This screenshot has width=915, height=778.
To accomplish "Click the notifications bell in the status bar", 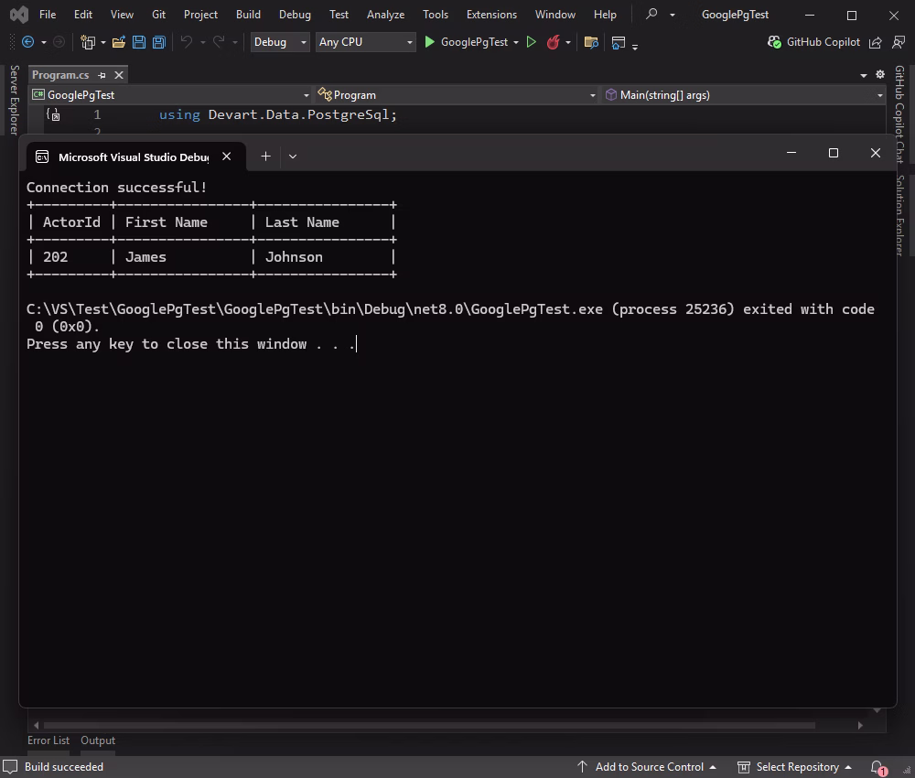I will pyautogui.click(x=876, y=766).
